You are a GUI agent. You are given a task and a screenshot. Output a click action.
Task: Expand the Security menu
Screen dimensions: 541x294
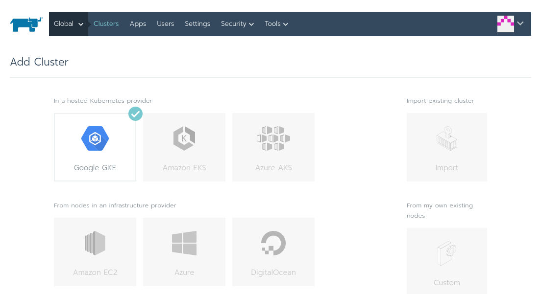click(x=237, y=24)
